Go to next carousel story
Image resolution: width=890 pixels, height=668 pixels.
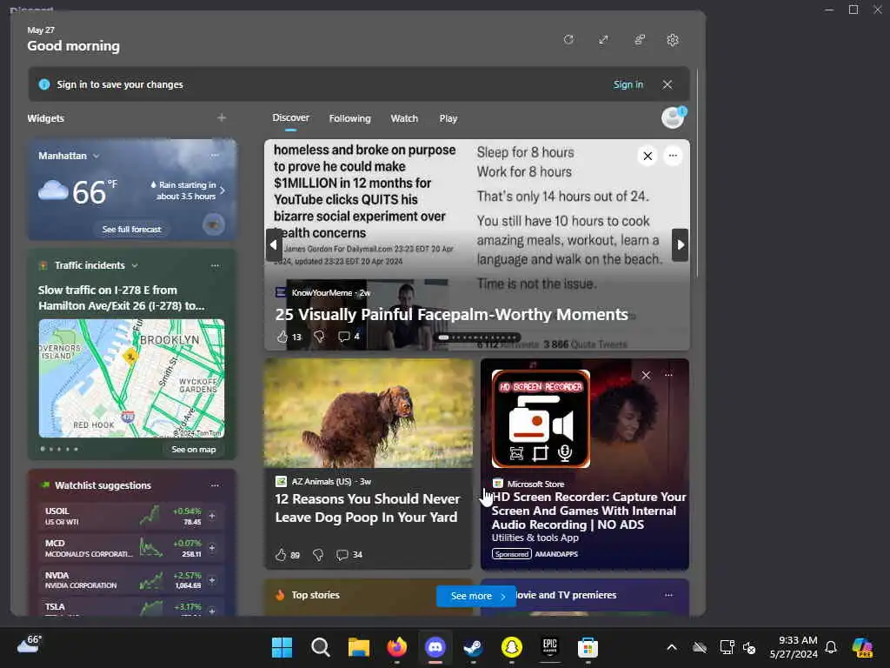(680, 244)
